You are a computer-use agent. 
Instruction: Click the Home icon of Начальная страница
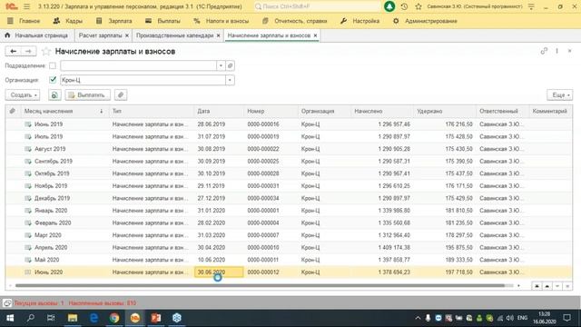tap(7, 35)
